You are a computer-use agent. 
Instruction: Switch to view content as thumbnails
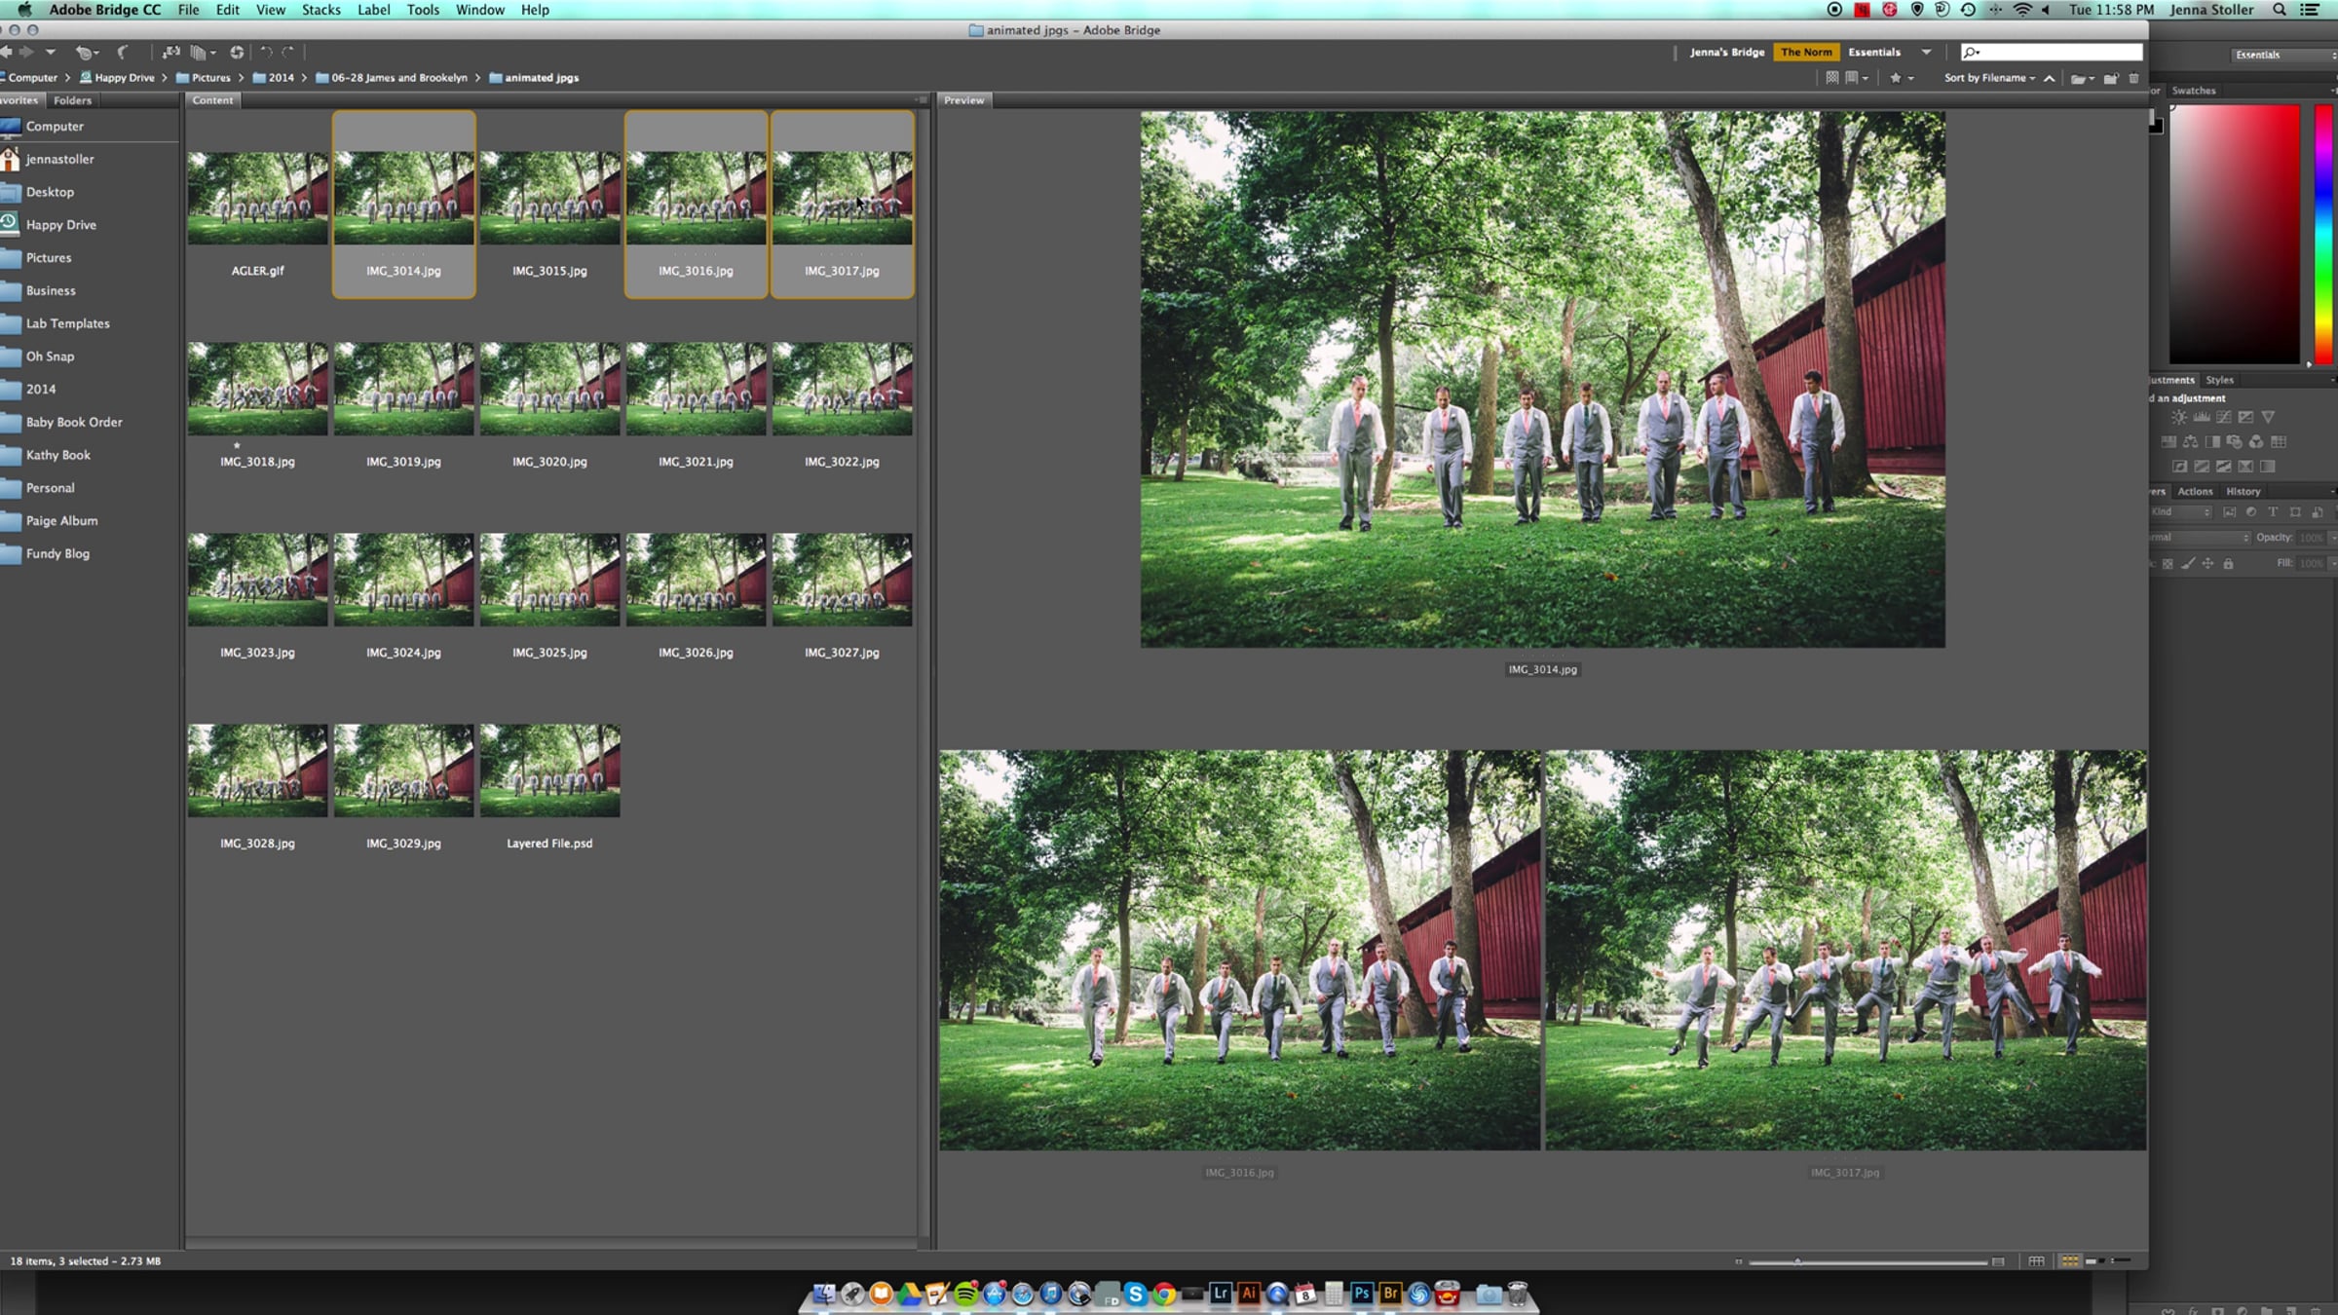2069,1261
